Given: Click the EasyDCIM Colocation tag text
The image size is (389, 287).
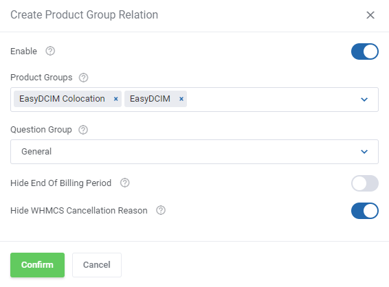Looking at the screenshot, I should (x=62, y=99).
